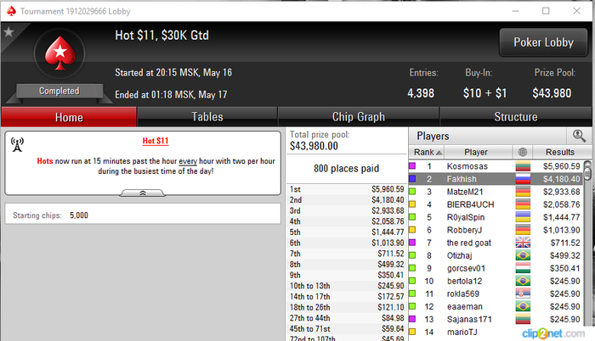Sort by the Results column header
Screen dimensions: 595x341
pos(561,152)
